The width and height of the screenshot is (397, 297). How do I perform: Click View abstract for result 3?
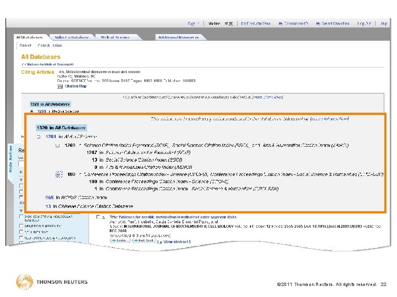175,242
